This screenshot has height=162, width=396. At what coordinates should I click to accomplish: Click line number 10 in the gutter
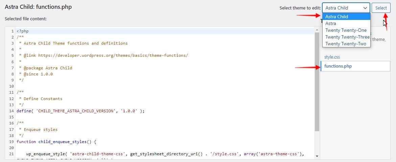pyautogui.click(x=11, y=86)
